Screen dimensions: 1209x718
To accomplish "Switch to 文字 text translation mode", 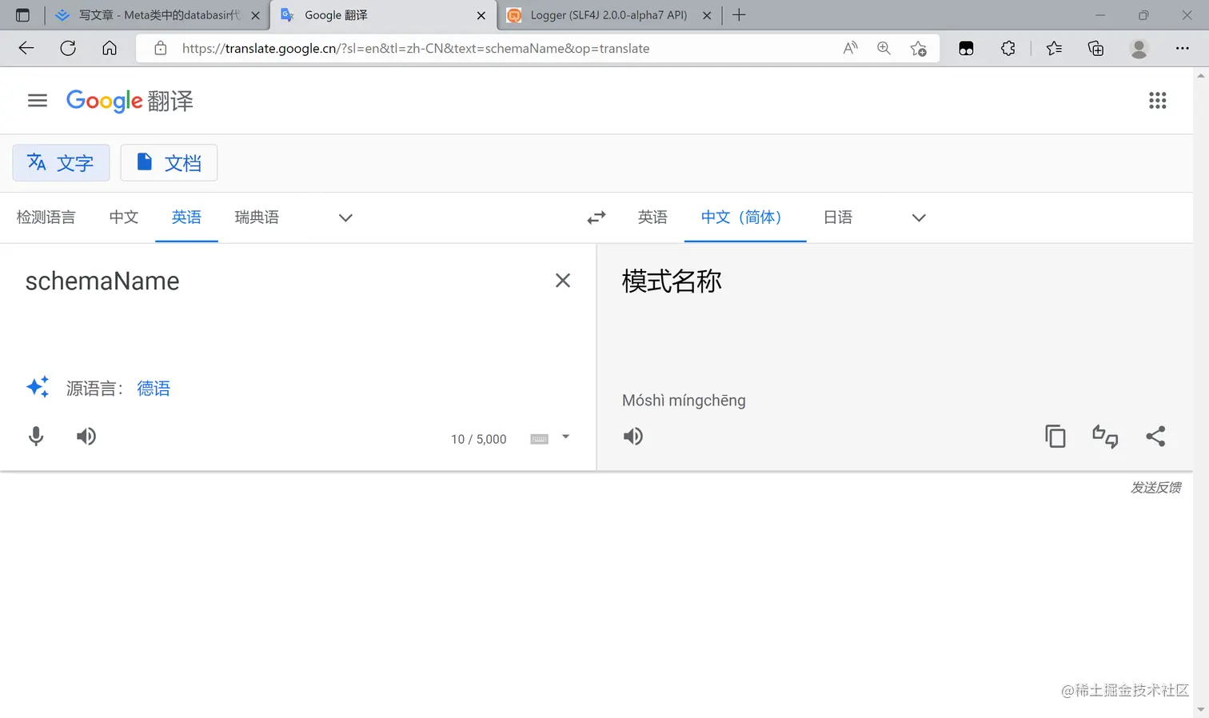I will point(61,163).
